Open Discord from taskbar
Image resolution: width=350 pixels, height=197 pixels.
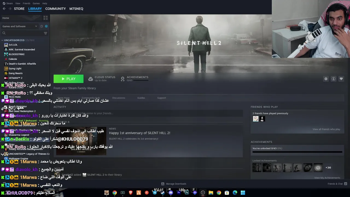coord(171,193)
